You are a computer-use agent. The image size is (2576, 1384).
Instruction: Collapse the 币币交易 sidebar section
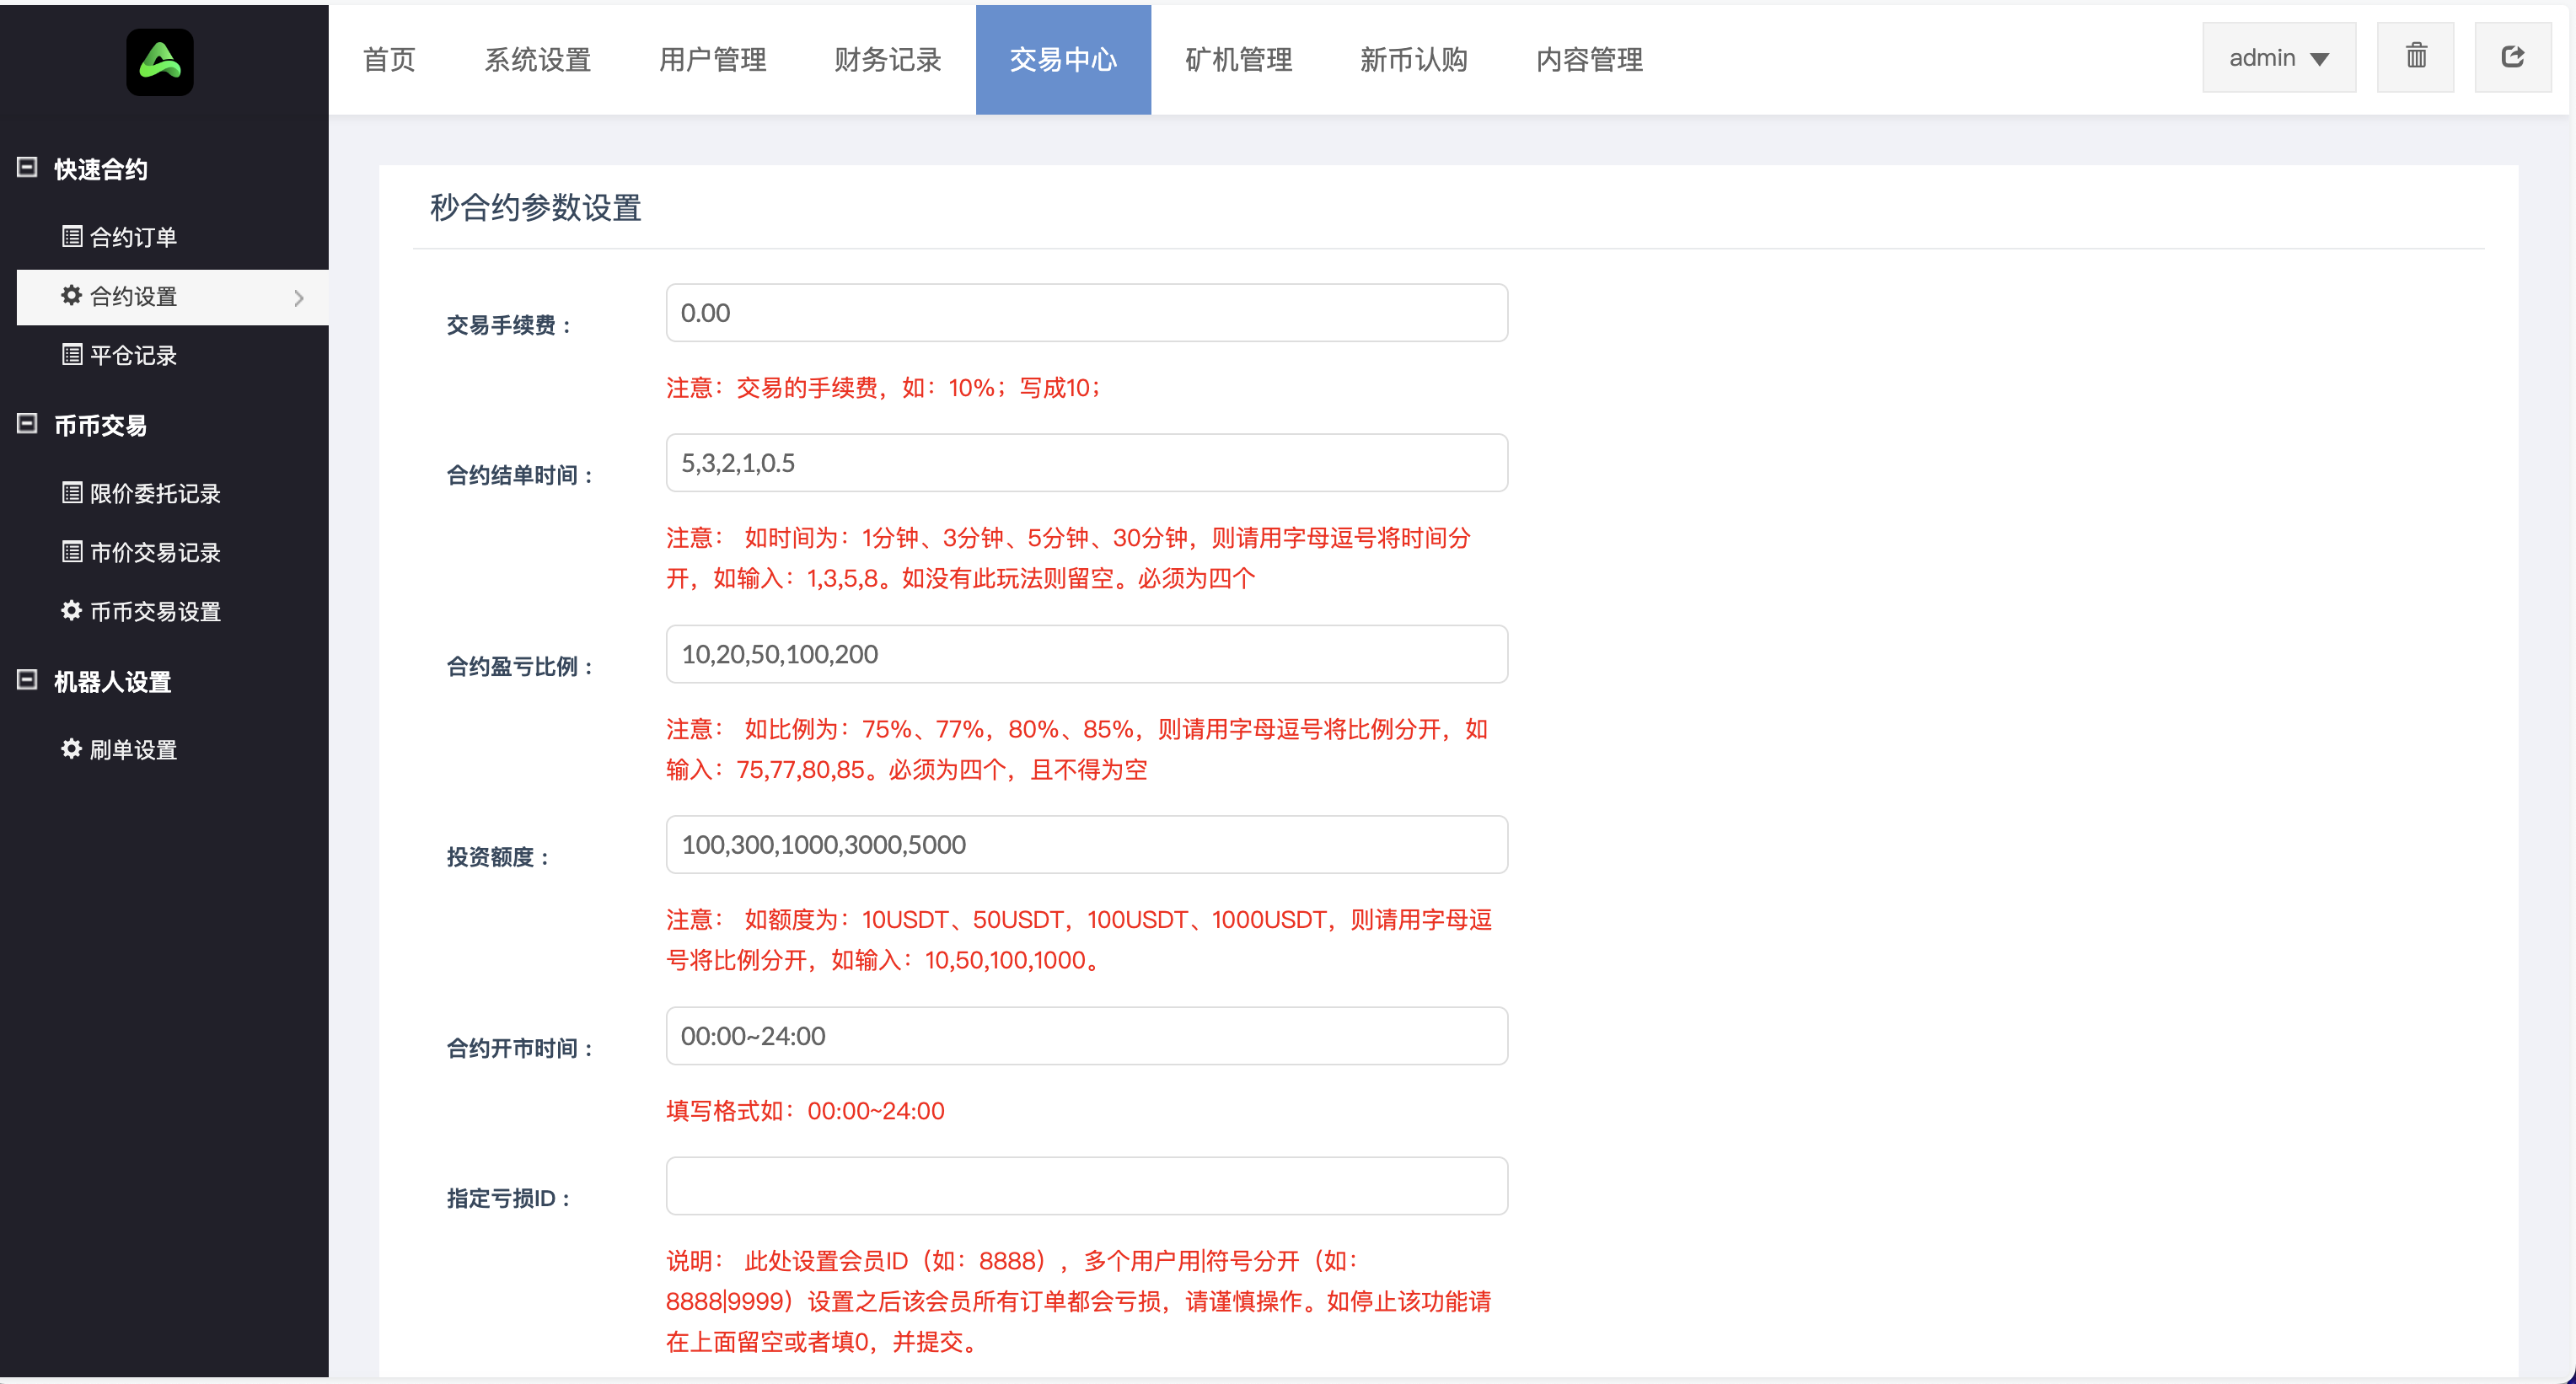(x=26, y=424)
